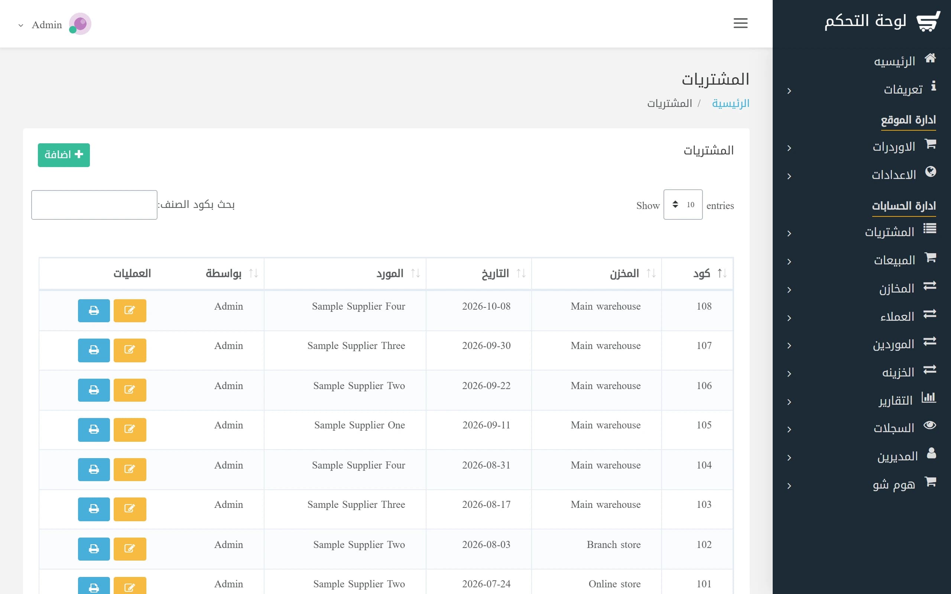The width and height of the screenshot is (951, 594).
Task: Print purchase 106 with blue button
Action: (x=94, y=390)
